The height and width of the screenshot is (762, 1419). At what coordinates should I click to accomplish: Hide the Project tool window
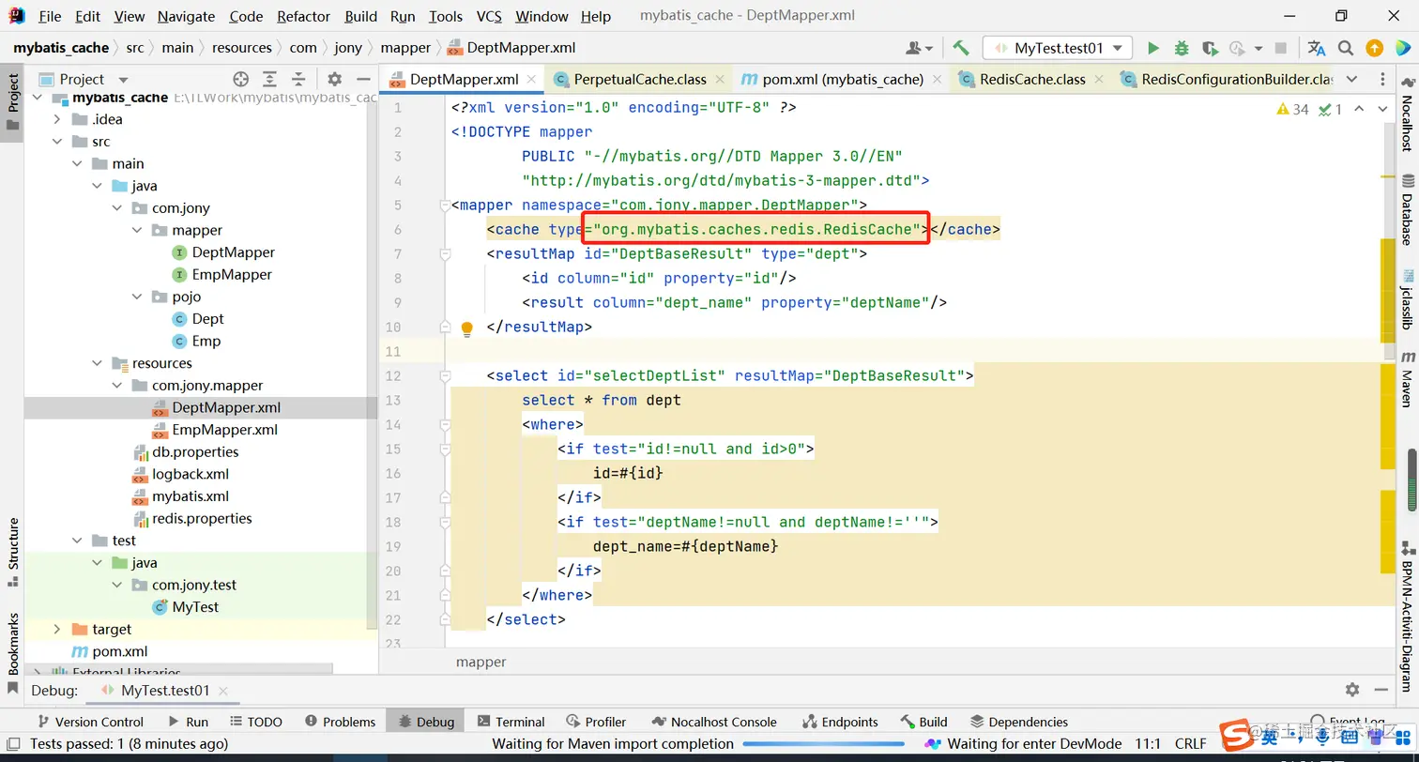(x=361, y=79)
